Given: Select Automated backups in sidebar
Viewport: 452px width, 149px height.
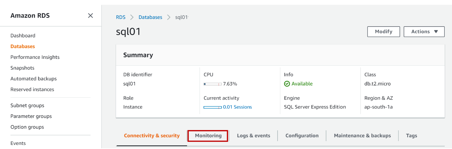Looking at the screenshot, I should pyautogui.click(x=34, y=79).
